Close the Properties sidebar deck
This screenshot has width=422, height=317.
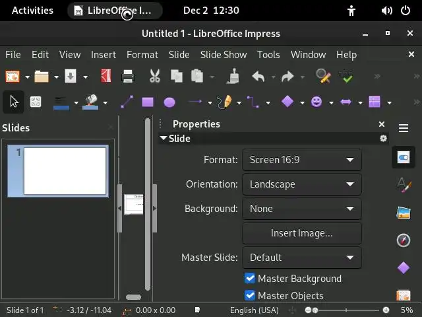[382, 124]
